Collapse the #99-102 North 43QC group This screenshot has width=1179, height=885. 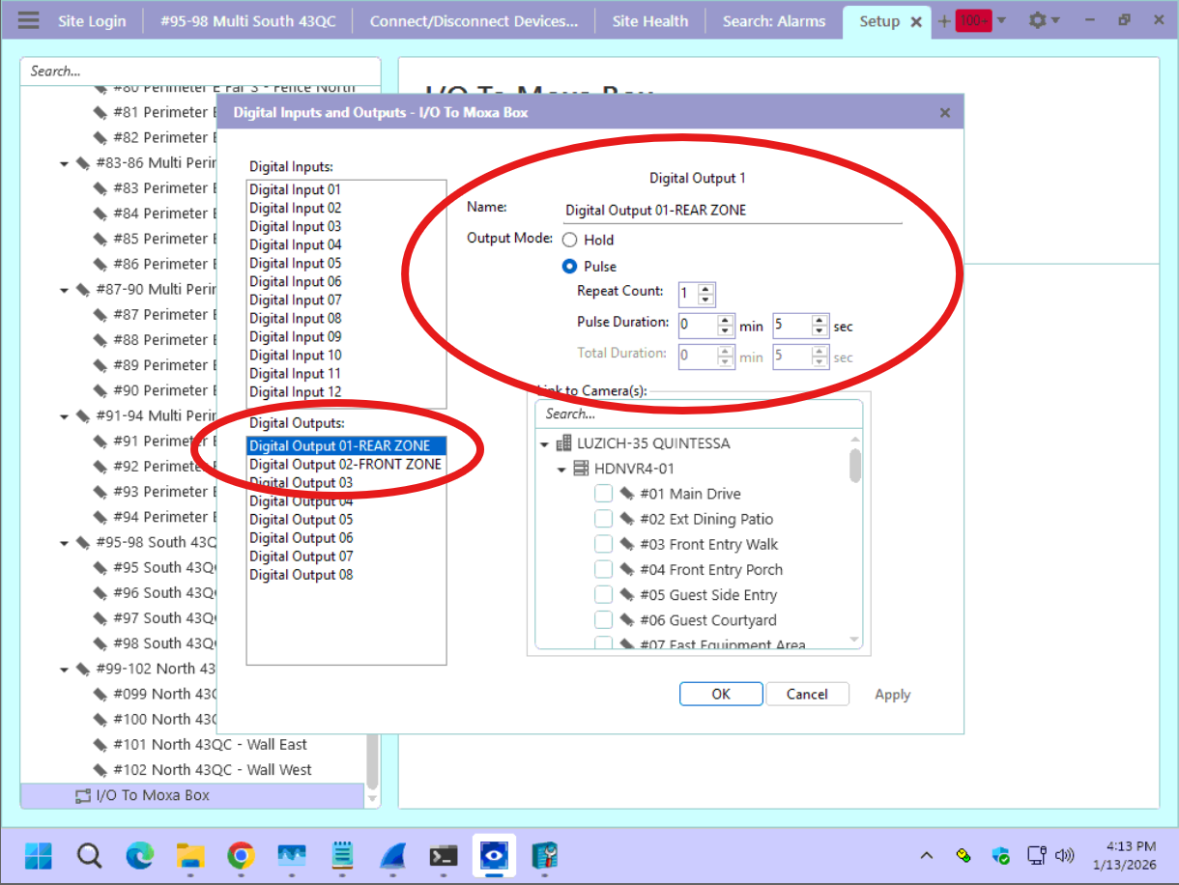[x=65, y=669]
